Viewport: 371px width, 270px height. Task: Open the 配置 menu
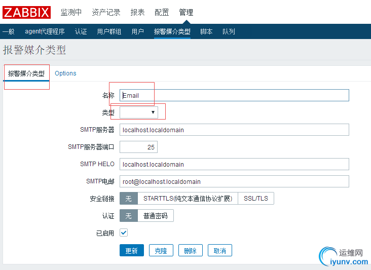pyautogui.click(x=162, y=12)
